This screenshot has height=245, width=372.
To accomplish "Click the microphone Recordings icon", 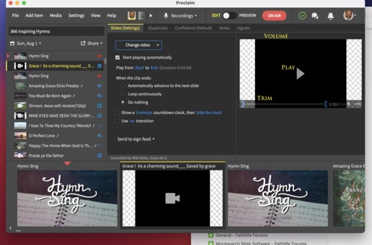I will 166,16.
